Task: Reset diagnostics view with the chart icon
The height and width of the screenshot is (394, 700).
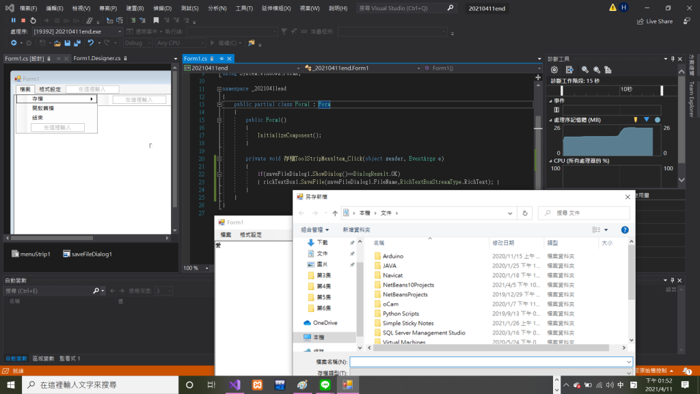Action: 608,70
